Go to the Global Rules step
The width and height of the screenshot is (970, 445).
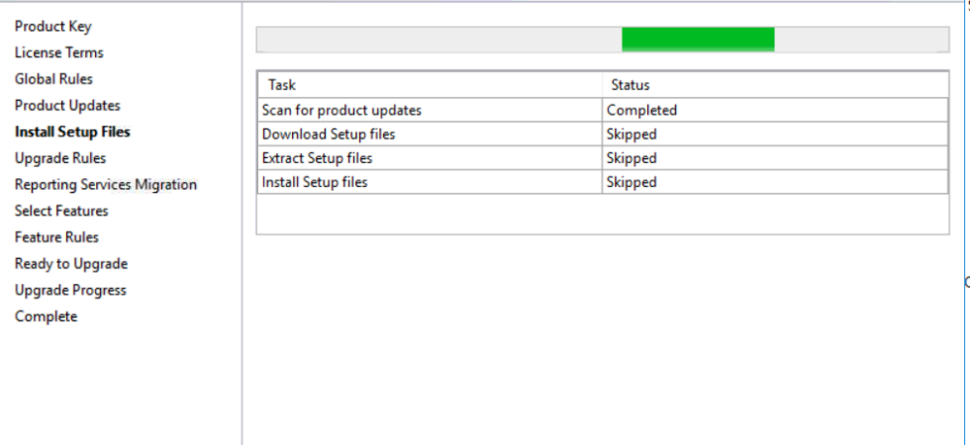pyautogui.click(x=53, y=79)
